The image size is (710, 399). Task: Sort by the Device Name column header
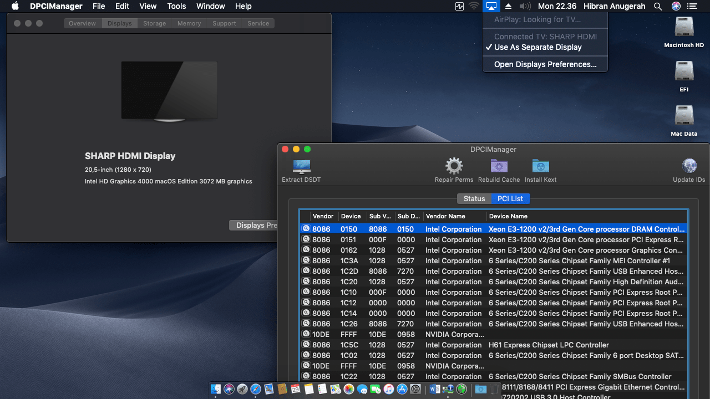(587, 216)
